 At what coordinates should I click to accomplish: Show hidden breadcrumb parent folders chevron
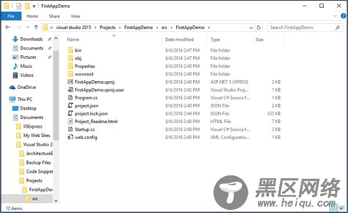(x=52, y=27)
